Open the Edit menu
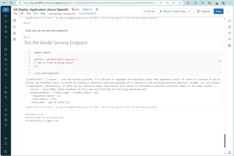 [22, 13]
